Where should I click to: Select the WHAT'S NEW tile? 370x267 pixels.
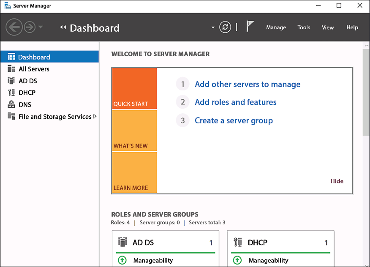click(135, 131)
